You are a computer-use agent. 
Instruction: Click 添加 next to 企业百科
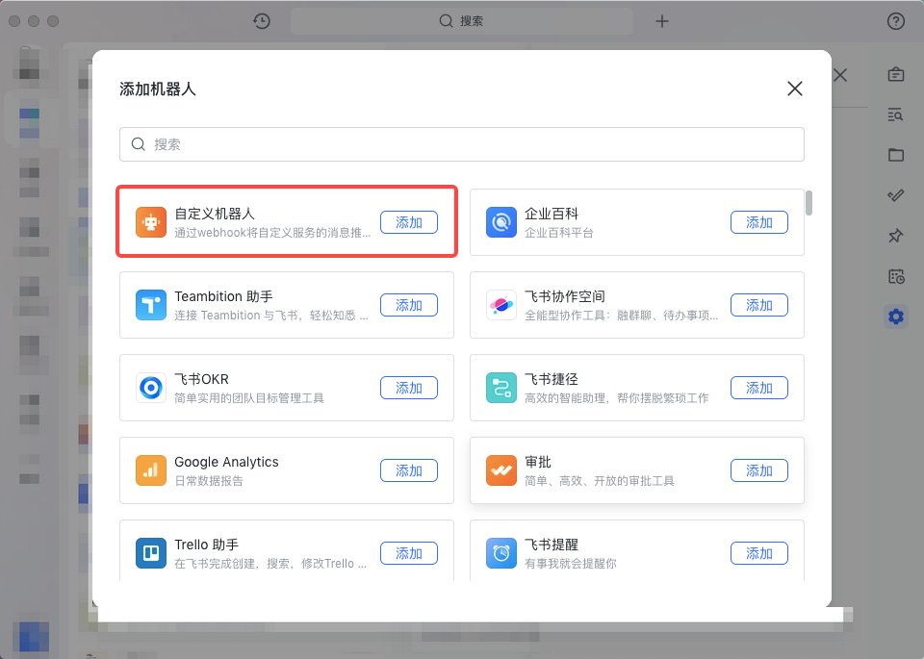click(759, 222)
